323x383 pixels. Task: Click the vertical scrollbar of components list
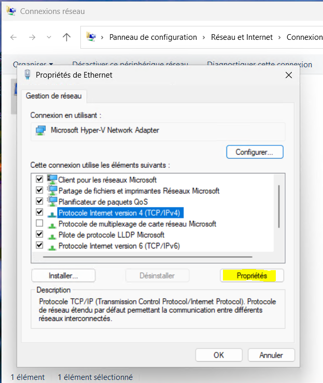point(279,206)
